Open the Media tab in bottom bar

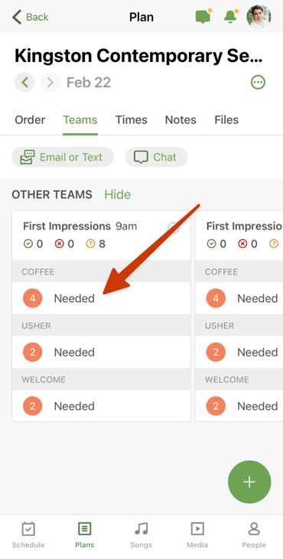click(x=197, y=535)
